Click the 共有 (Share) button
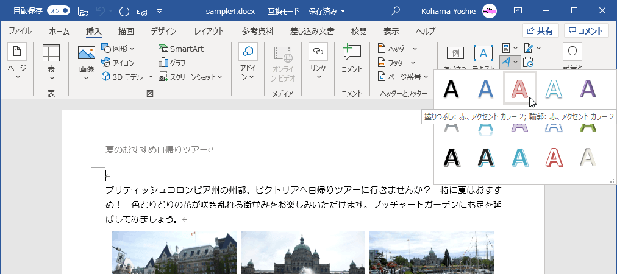This screenshot has height=274, width=617. (540, 31)
